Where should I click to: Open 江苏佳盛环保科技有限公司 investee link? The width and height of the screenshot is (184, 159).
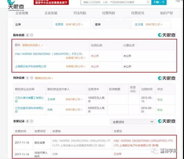[29, 110]
